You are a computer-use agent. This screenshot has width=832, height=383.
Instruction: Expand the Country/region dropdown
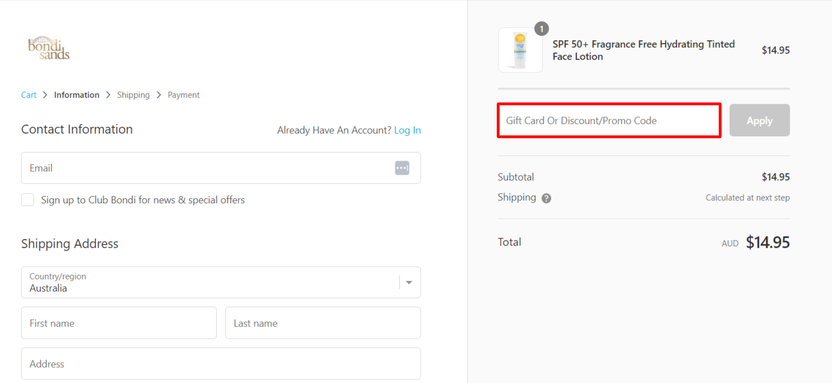(409, 283)
